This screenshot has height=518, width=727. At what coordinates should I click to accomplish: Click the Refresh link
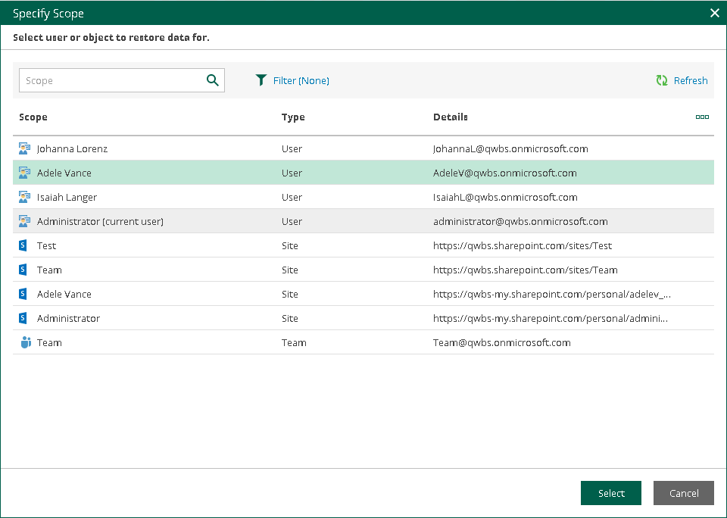(690, 80)
